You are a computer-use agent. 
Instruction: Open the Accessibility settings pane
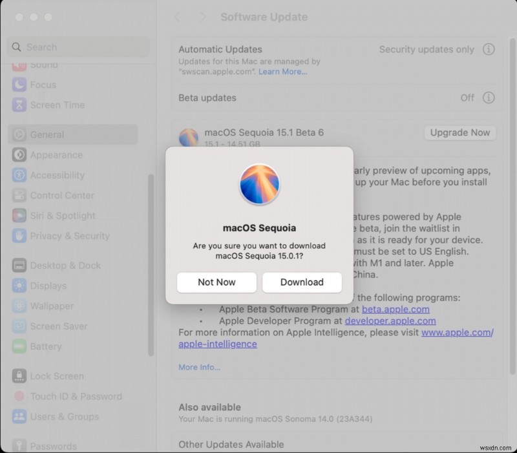pyautogui.click(x=73, y=175)
